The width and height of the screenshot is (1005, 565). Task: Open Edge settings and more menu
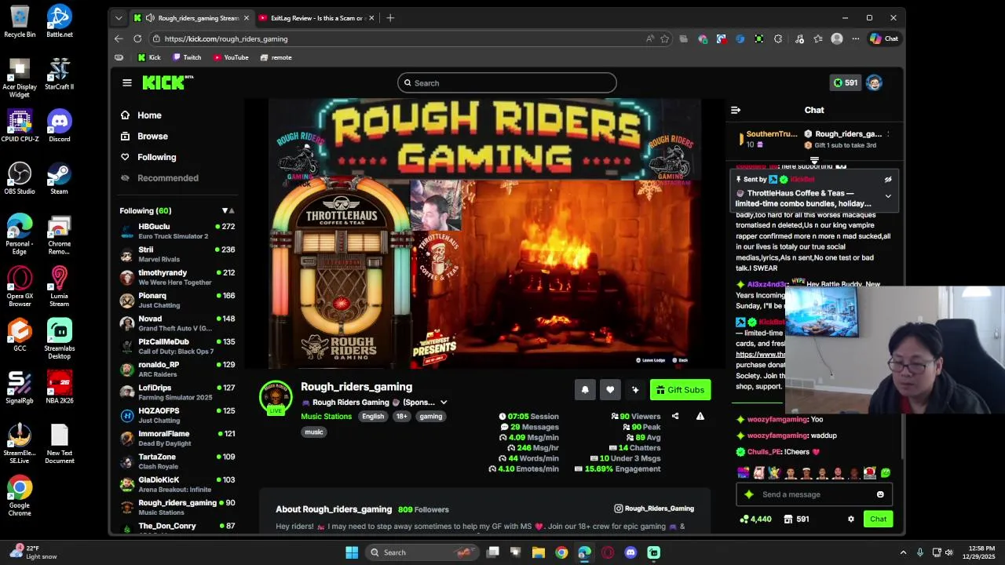[856, 38]
